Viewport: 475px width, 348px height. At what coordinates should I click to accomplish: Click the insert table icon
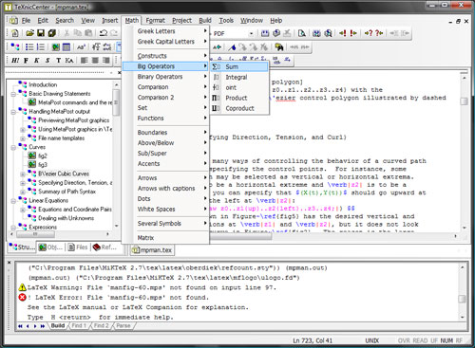[x=66, y=47]
